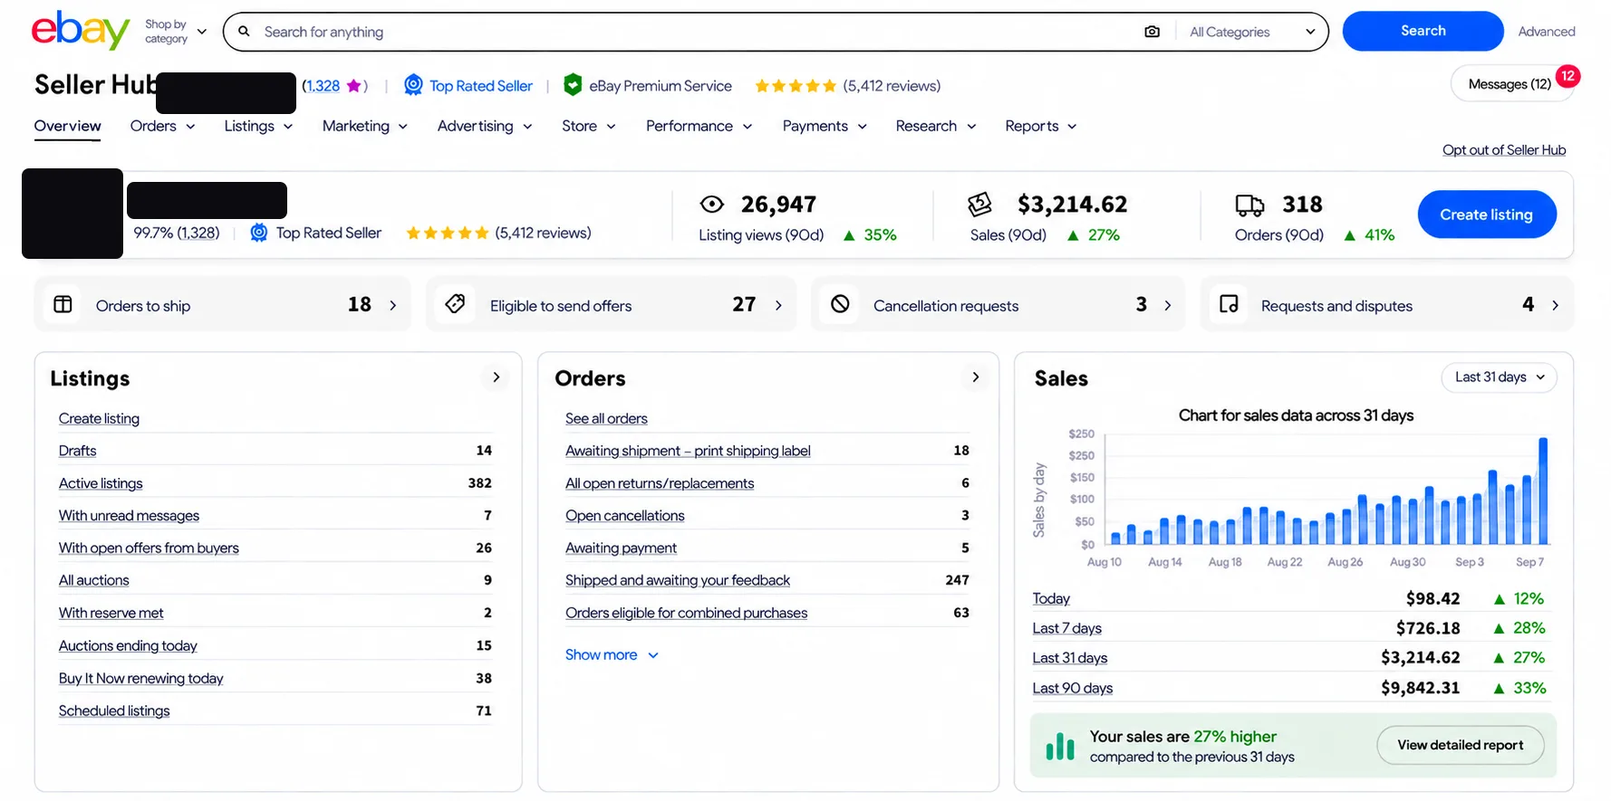Screen dimensions: 1611x801
Task: Click Last 90 days sales link
Action: pyautogui.click(x=1073, y=688)
